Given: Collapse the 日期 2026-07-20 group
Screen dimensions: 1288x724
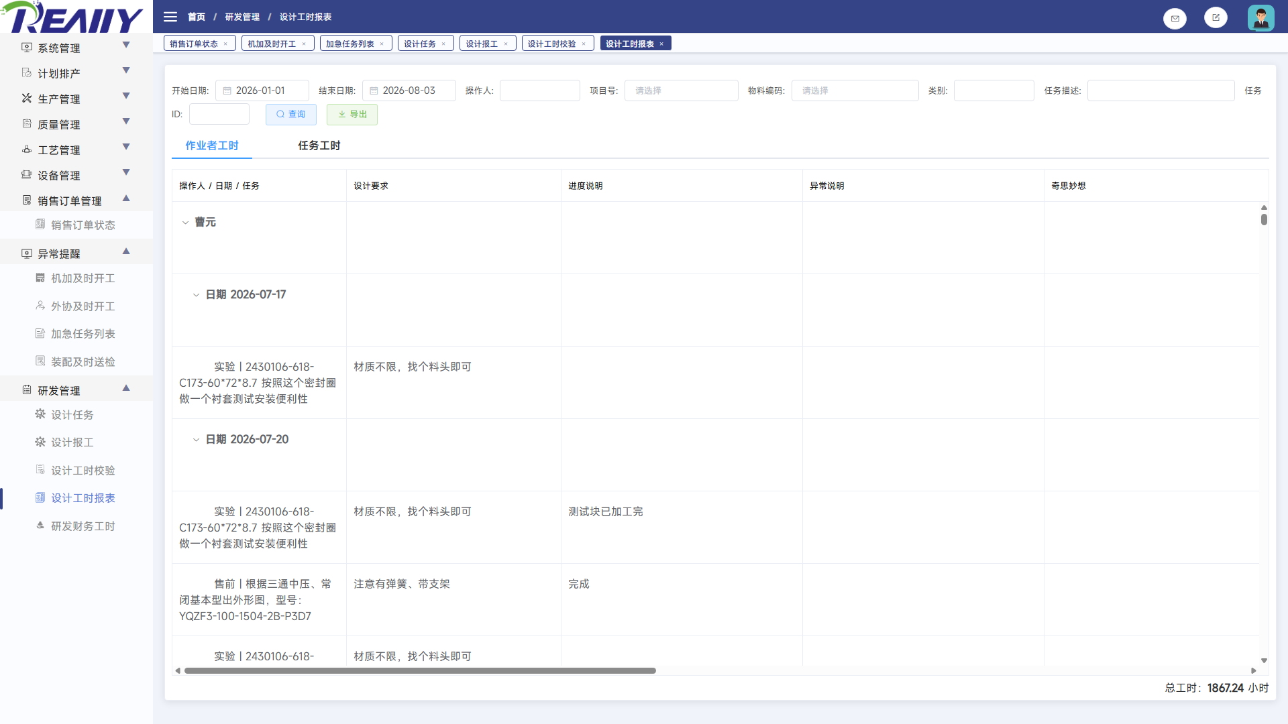Looking at the screenshot, I should coord(196,440).
